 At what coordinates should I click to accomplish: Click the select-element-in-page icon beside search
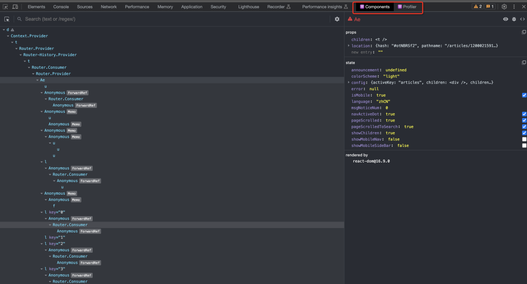click(x=7, y=19)
